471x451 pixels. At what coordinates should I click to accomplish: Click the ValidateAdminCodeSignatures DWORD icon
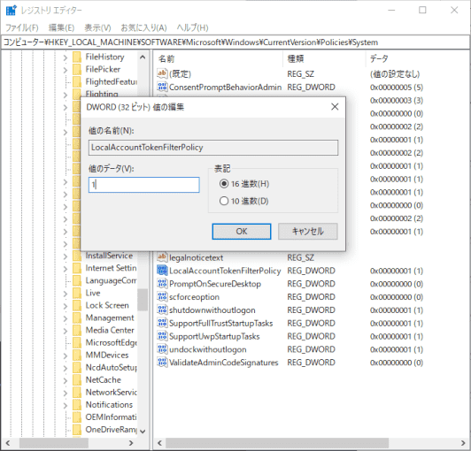(x=162, y=363)
